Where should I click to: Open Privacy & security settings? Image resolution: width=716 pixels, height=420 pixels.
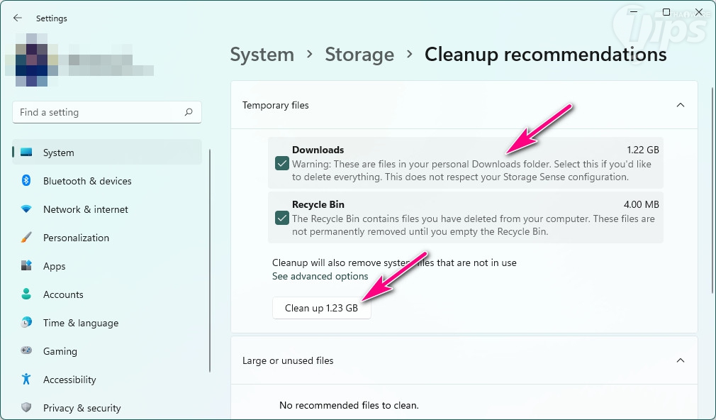[107, 407]
